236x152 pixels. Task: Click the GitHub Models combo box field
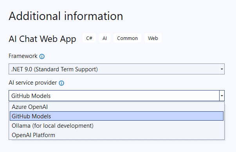point(117,96)
